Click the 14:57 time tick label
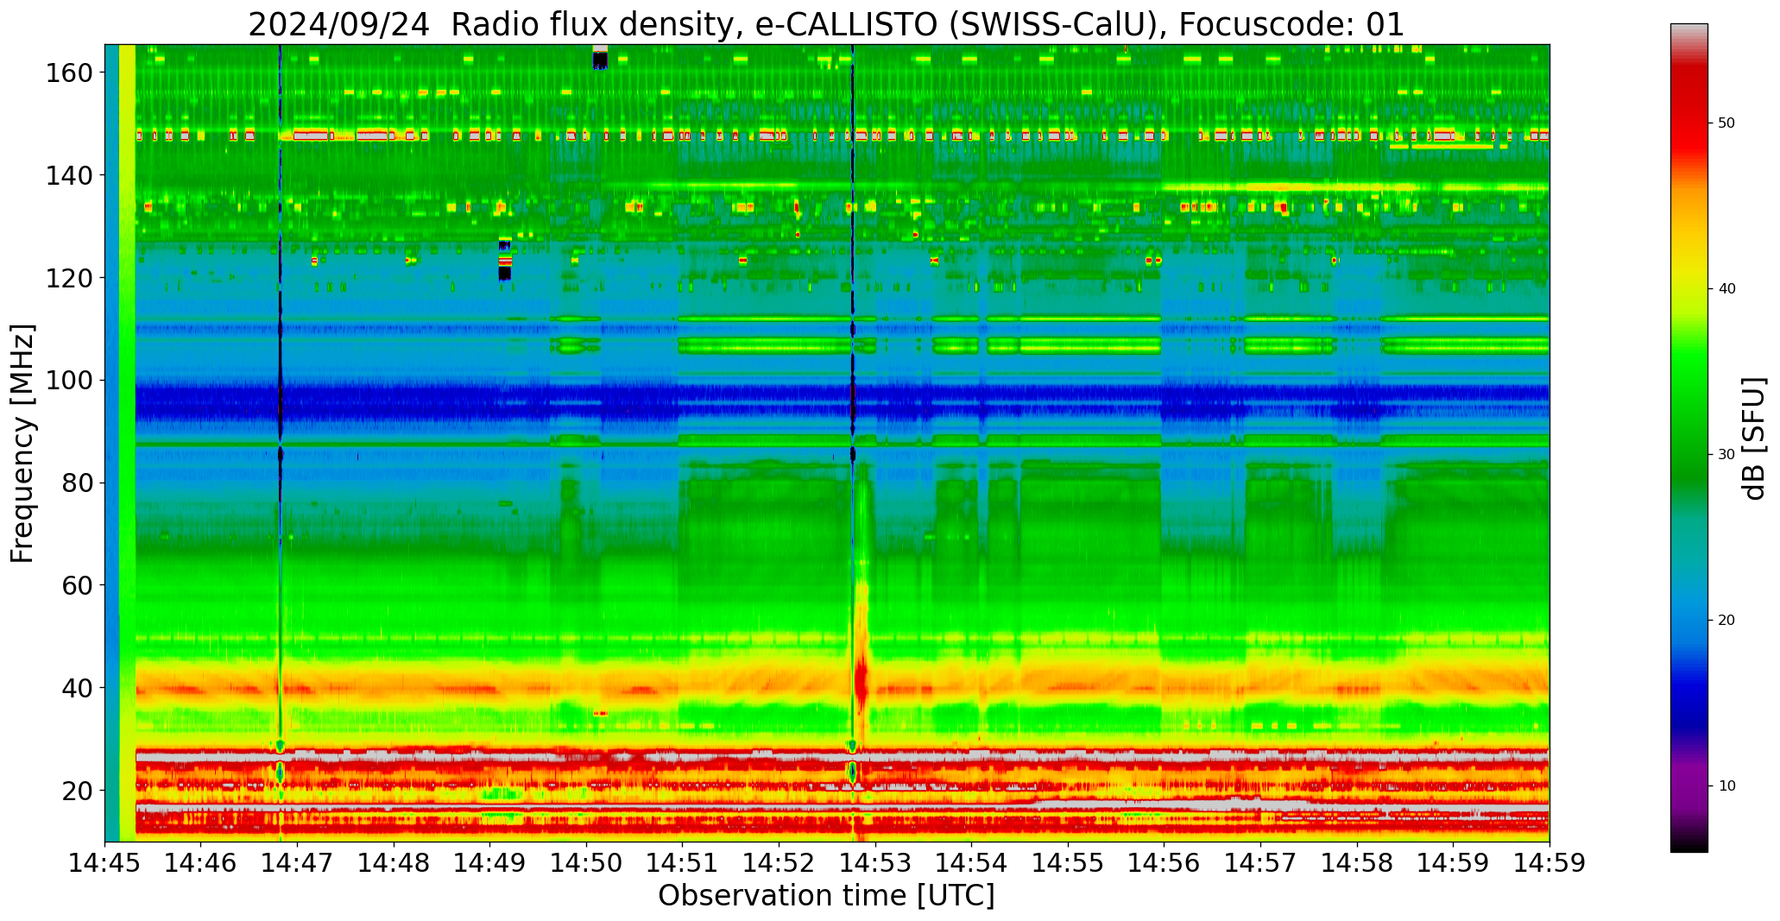This screenshot has height=921, width=1780. [x=1260, y=863]
